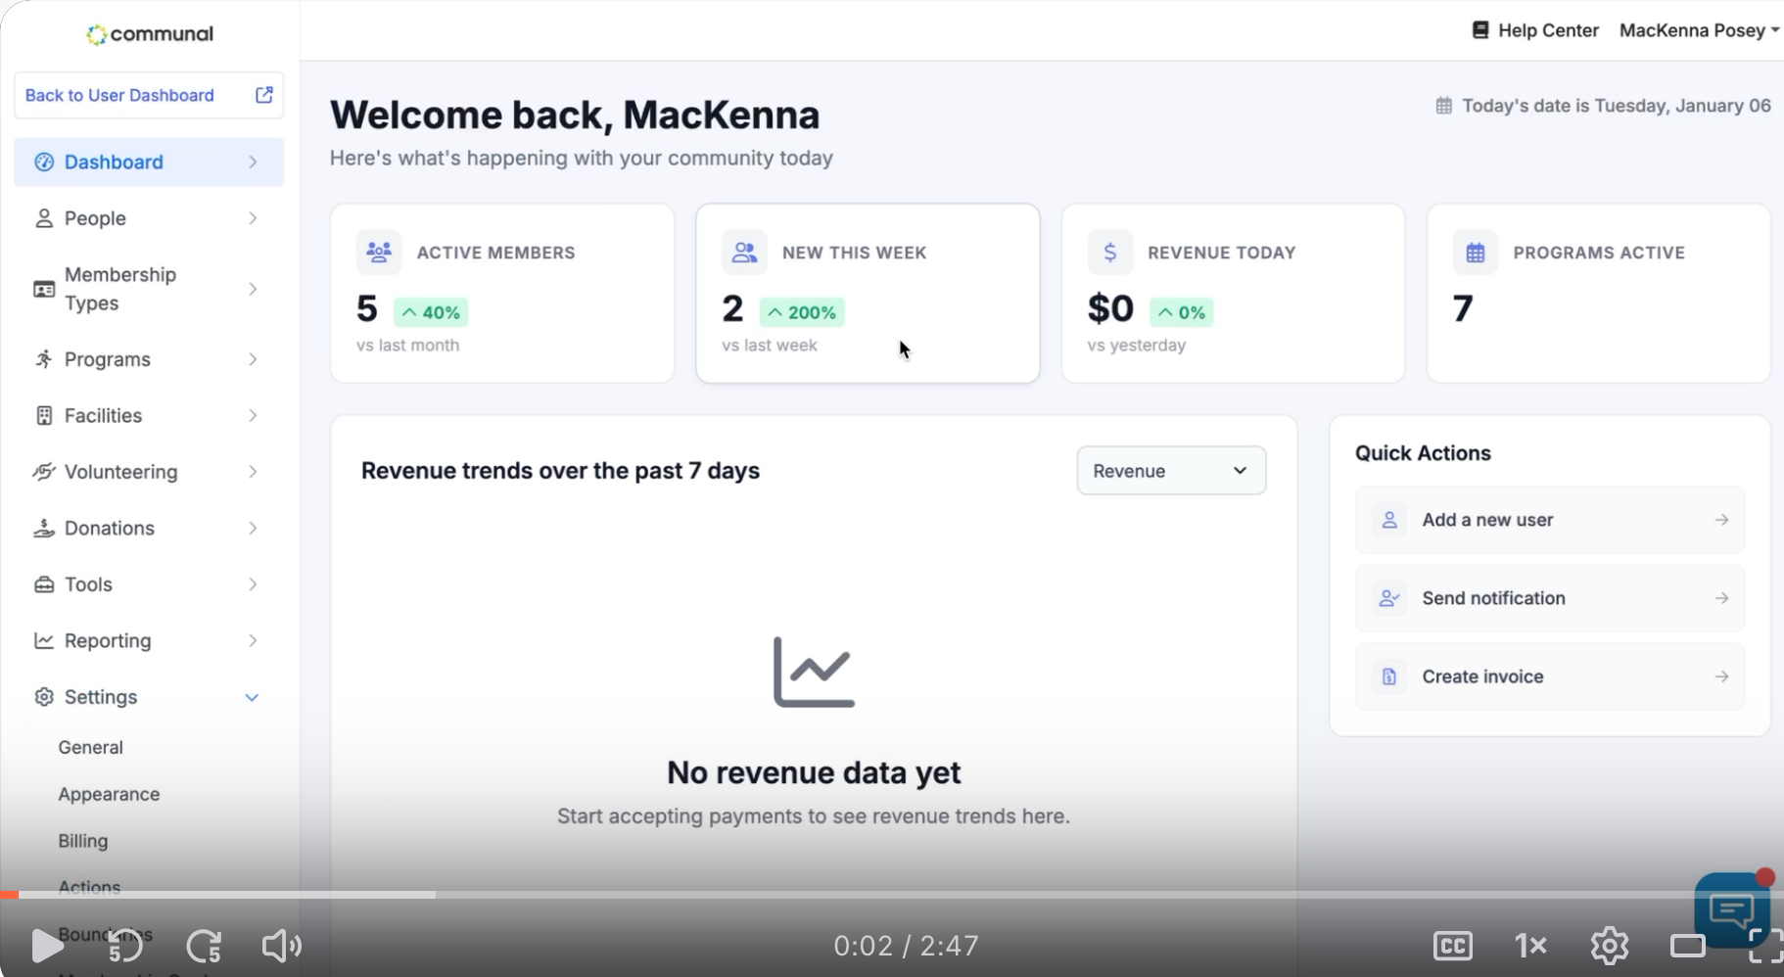Click the Communal logo
This screenshot has height=977, width=1784.
tap(150, 34)
